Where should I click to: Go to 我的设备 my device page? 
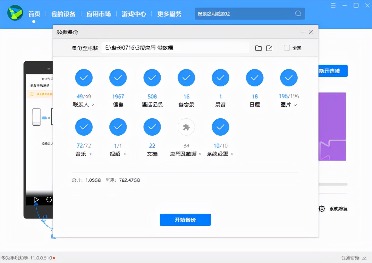(63, 14)
